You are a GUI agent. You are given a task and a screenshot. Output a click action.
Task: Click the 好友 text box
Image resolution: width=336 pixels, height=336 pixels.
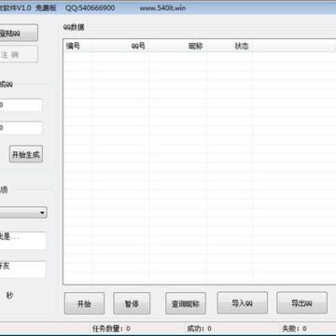pos(22,270)
